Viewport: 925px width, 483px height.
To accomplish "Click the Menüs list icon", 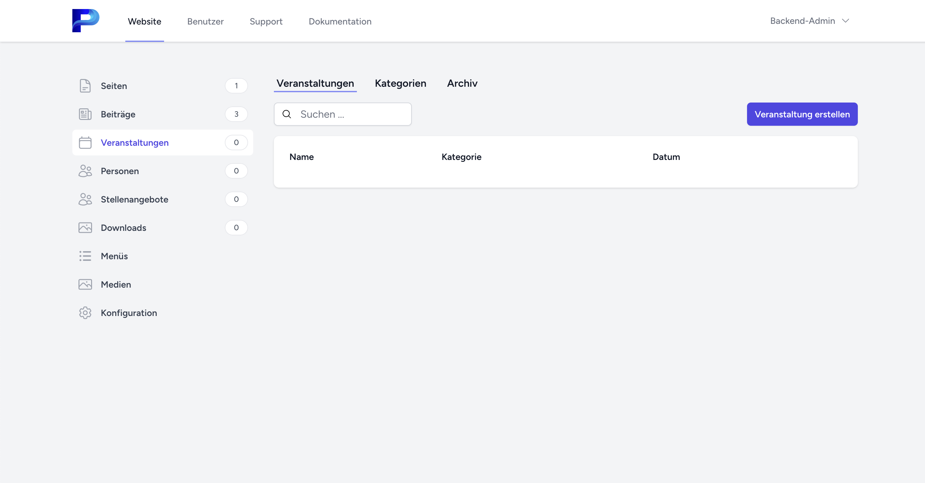I will pos(85,256).
